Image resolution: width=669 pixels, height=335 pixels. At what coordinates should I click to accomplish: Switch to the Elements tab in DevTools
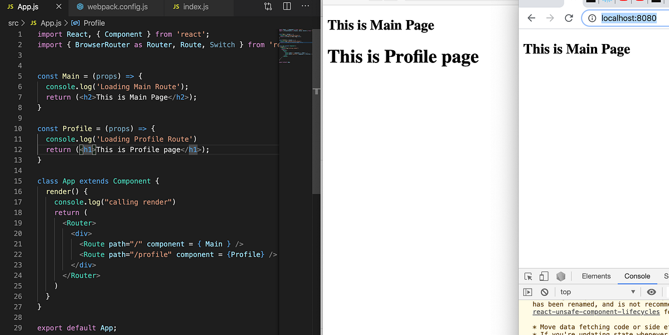(596, 276)
